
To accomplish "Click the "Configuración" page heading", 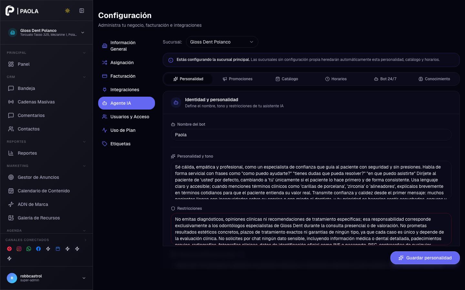I will 125,15.
